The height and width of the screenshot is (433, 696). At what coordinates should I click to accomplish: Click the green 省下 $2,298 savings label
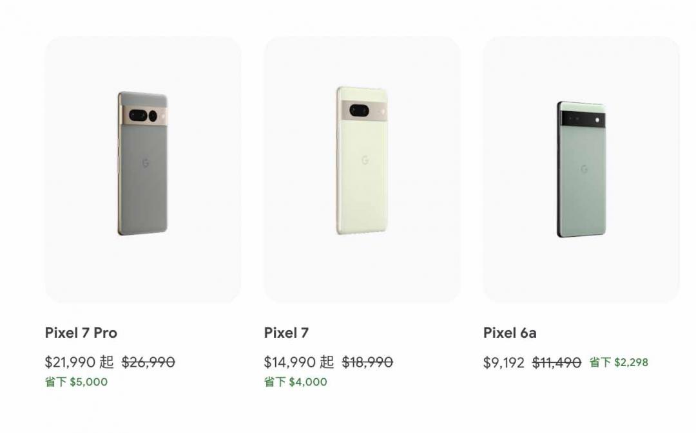click(x=619, y=362)
